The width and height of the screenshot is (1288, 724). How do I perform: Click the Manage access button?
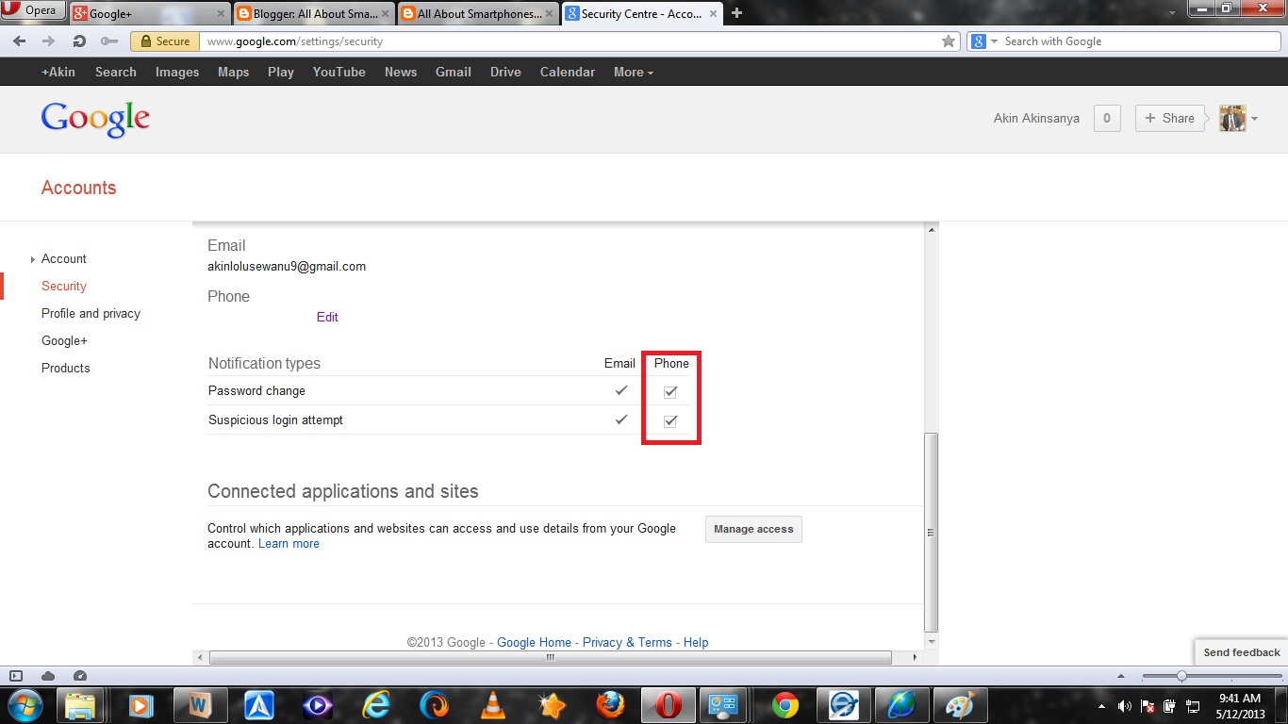click(753, 529)
